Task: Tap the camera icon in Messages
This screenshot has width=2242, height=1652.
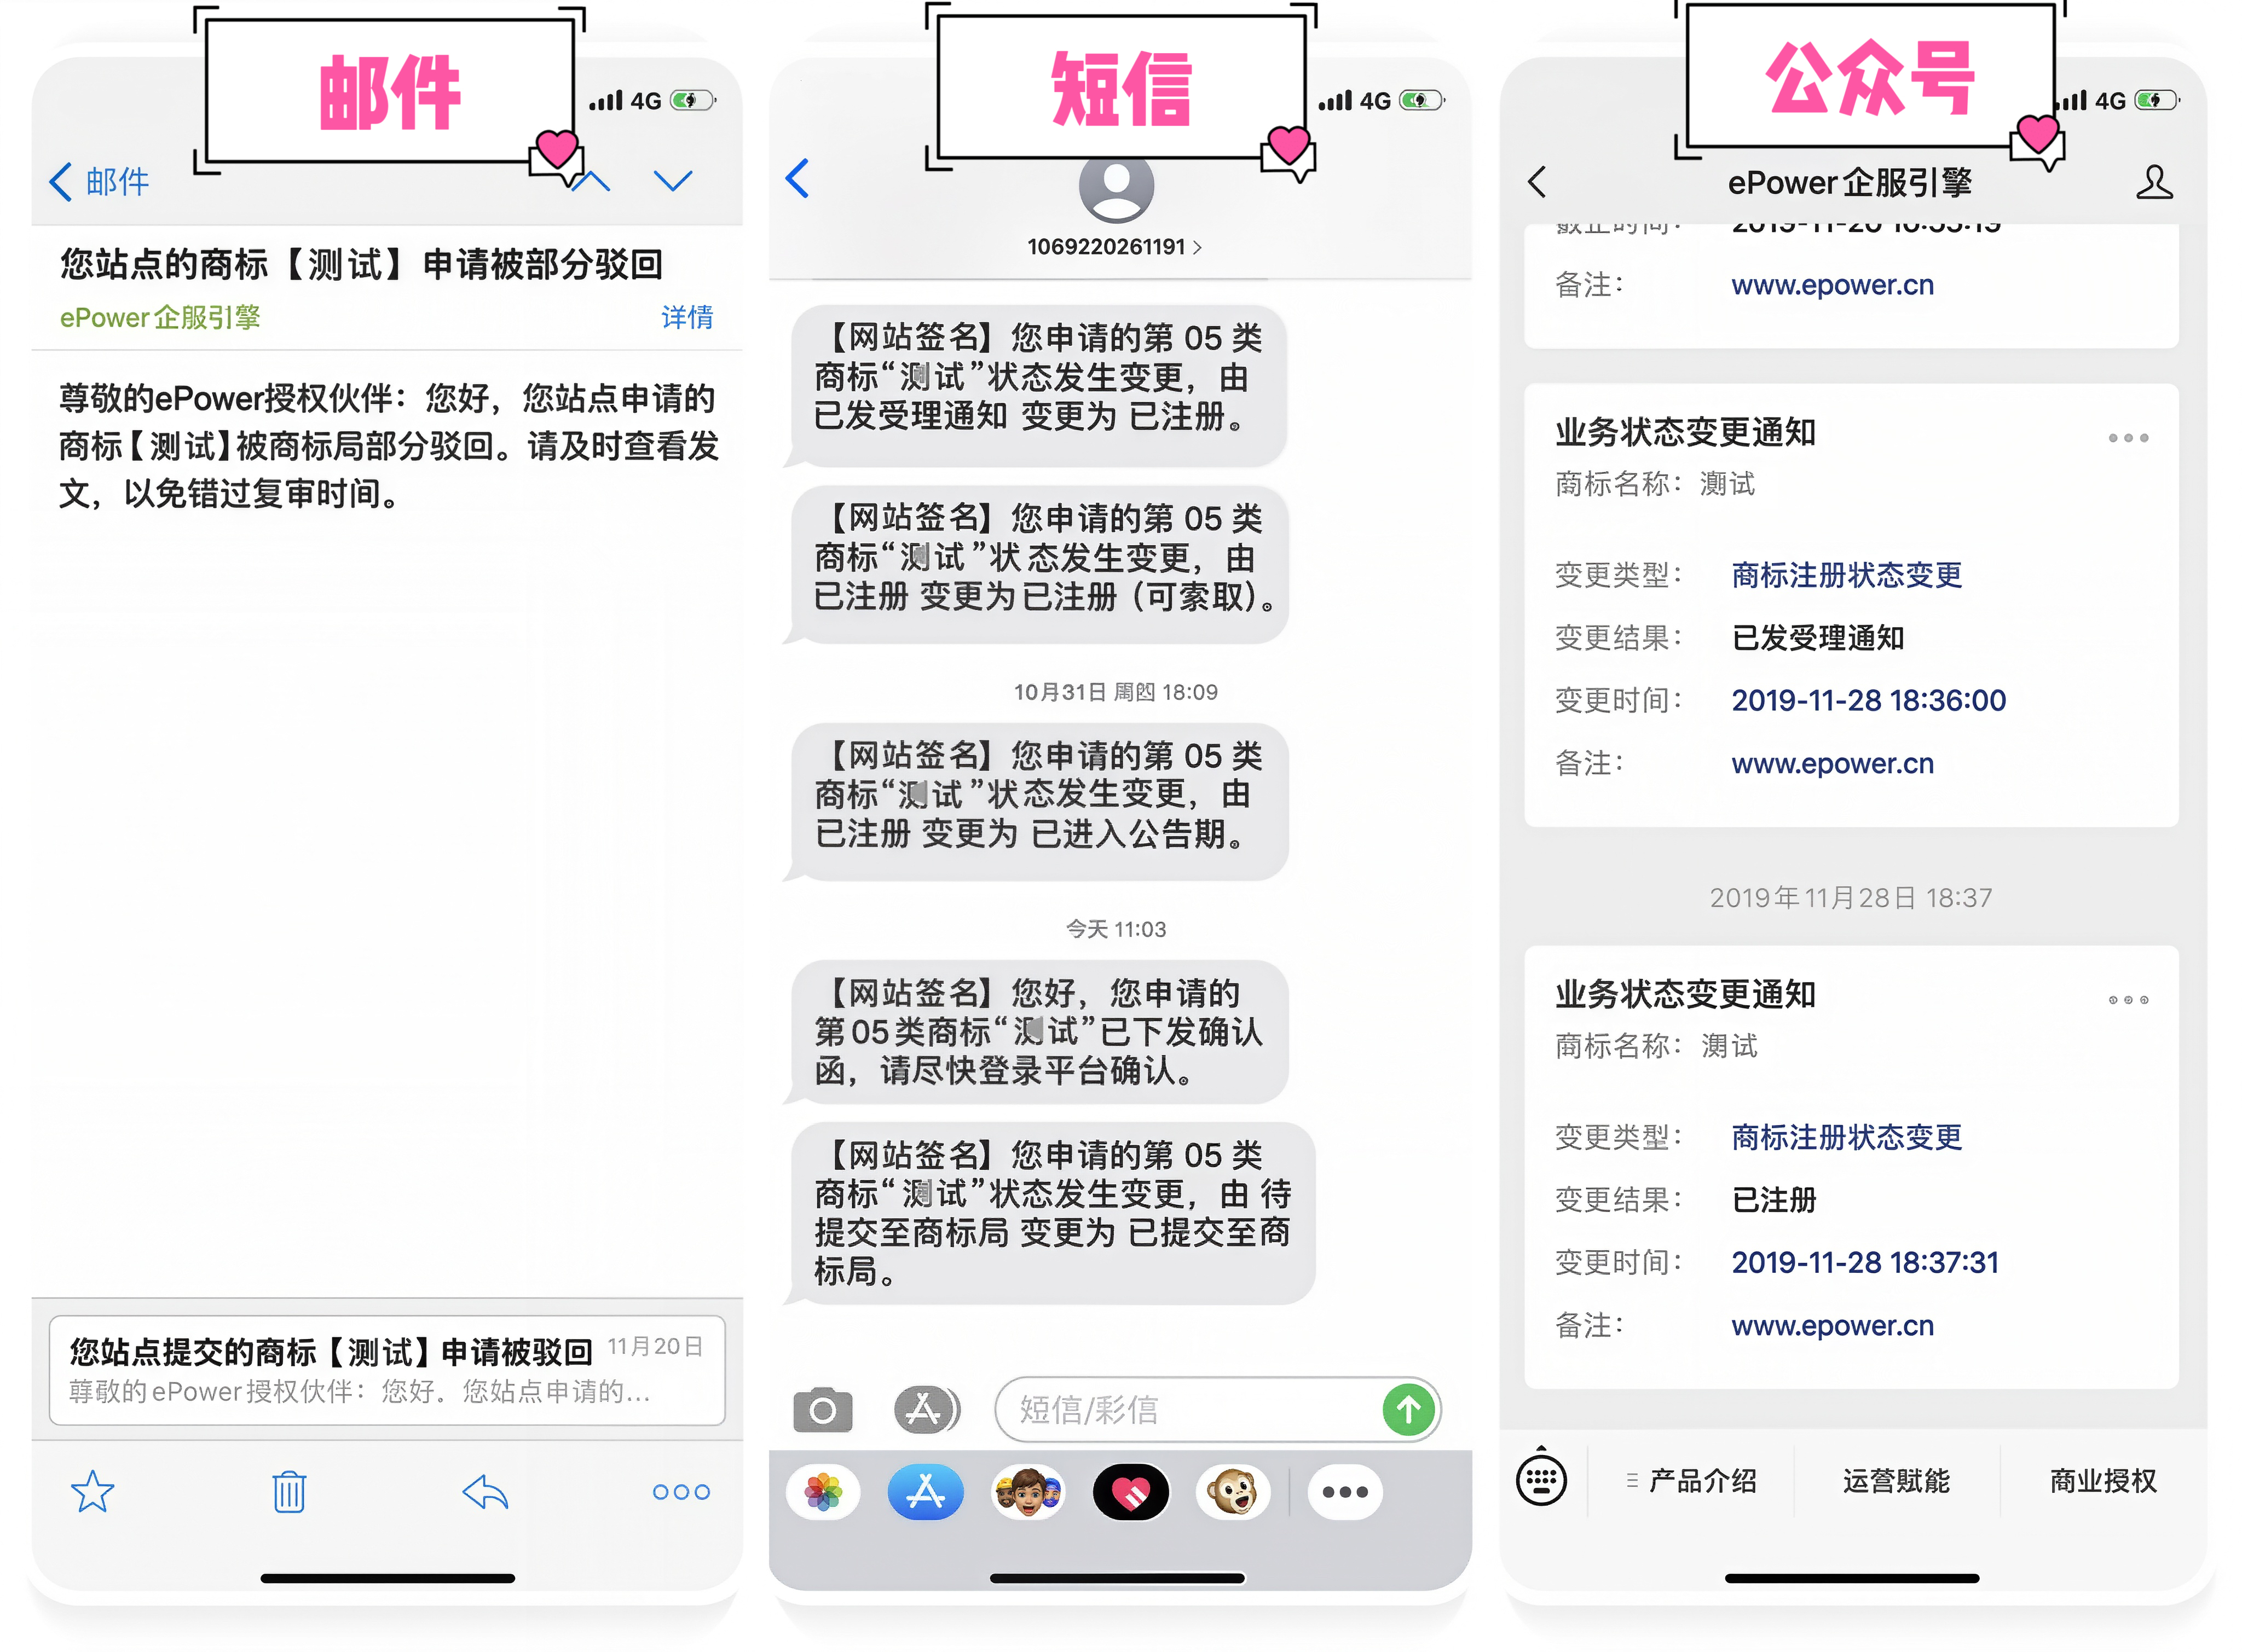Action: (x=822, y=1409)
